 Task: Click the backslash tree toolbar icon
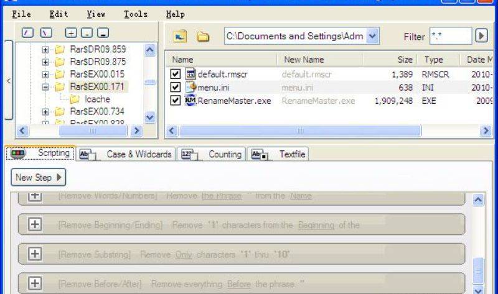pyautogui.click(x=46, y=33)
